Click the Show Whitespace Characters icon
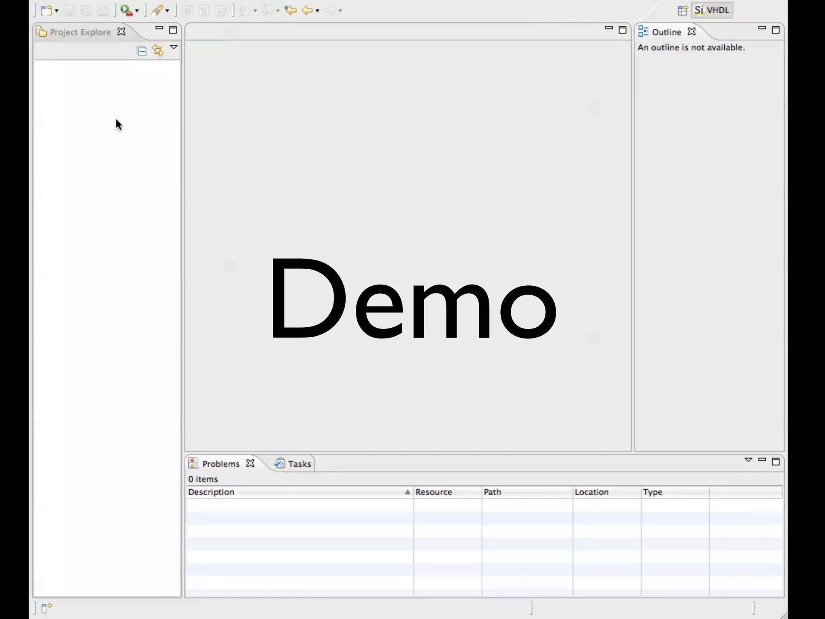 204,10
